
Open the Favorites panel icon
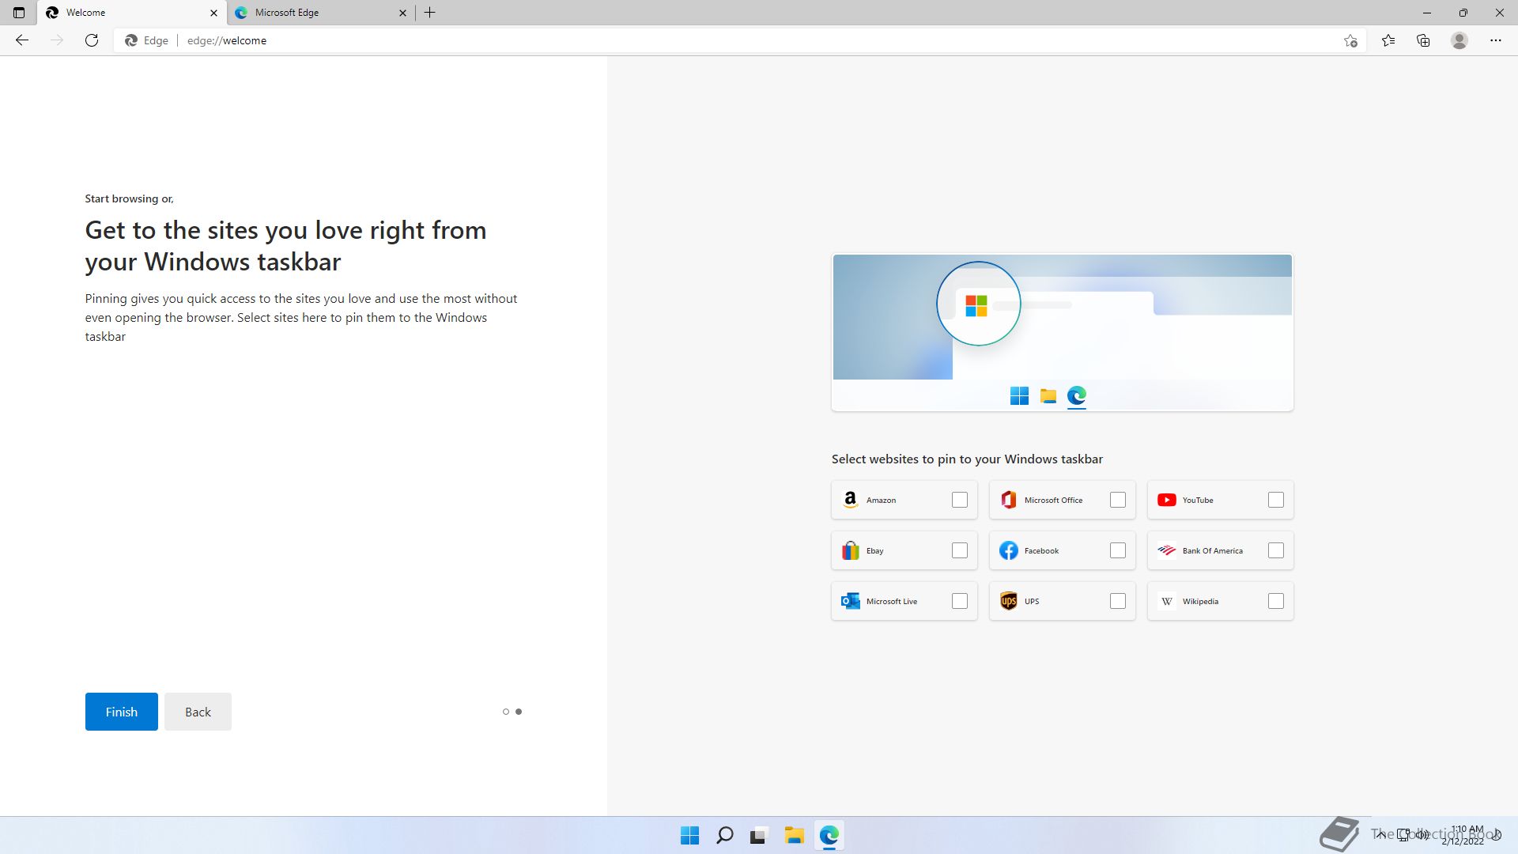pyautogui.click(x=1388, y=40)
